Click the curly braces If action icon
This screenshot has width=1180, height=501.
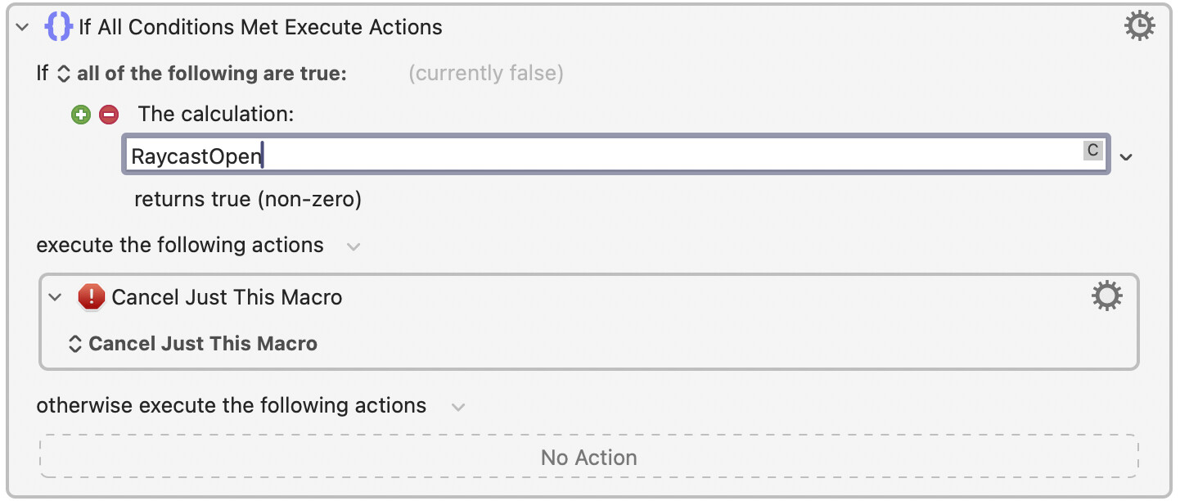pyautogui.click(x=58, y=27)
